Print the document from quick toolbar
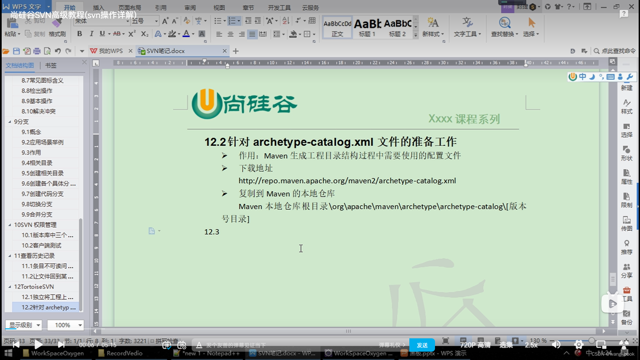The image size is (640, 360). [x=37, y=51]
